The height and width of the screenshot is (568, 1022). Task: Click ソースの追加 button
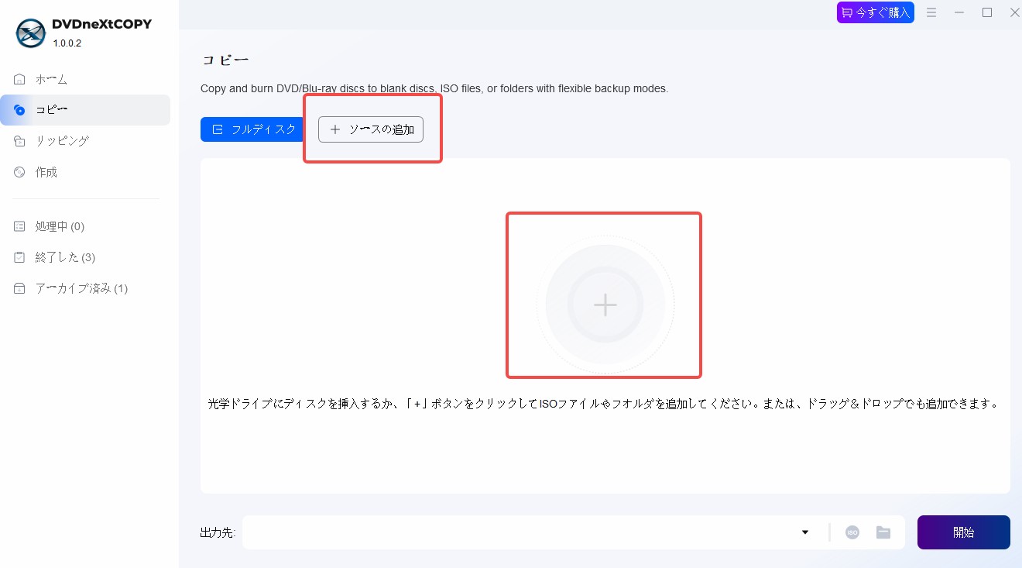point(371,129)
